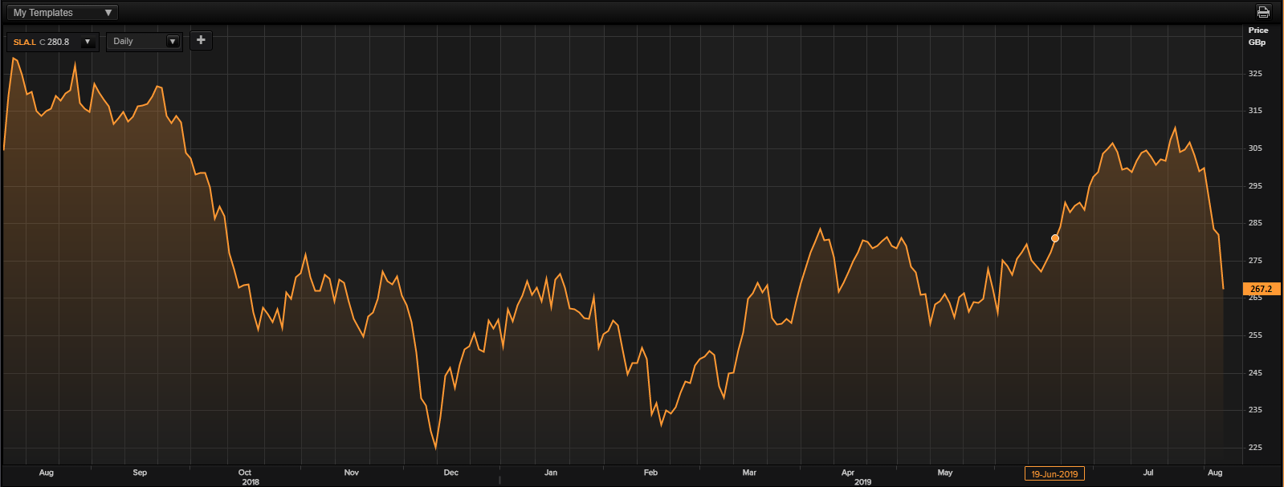Click the Jul month axis label

pyautogui.click(x=1148, y=473)
